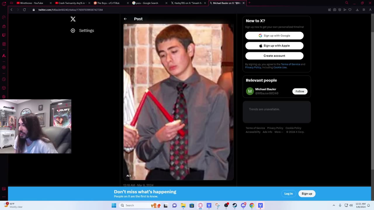Click the 12:18 AM Mar 8, 2024 timestamp

click(138, 185)
